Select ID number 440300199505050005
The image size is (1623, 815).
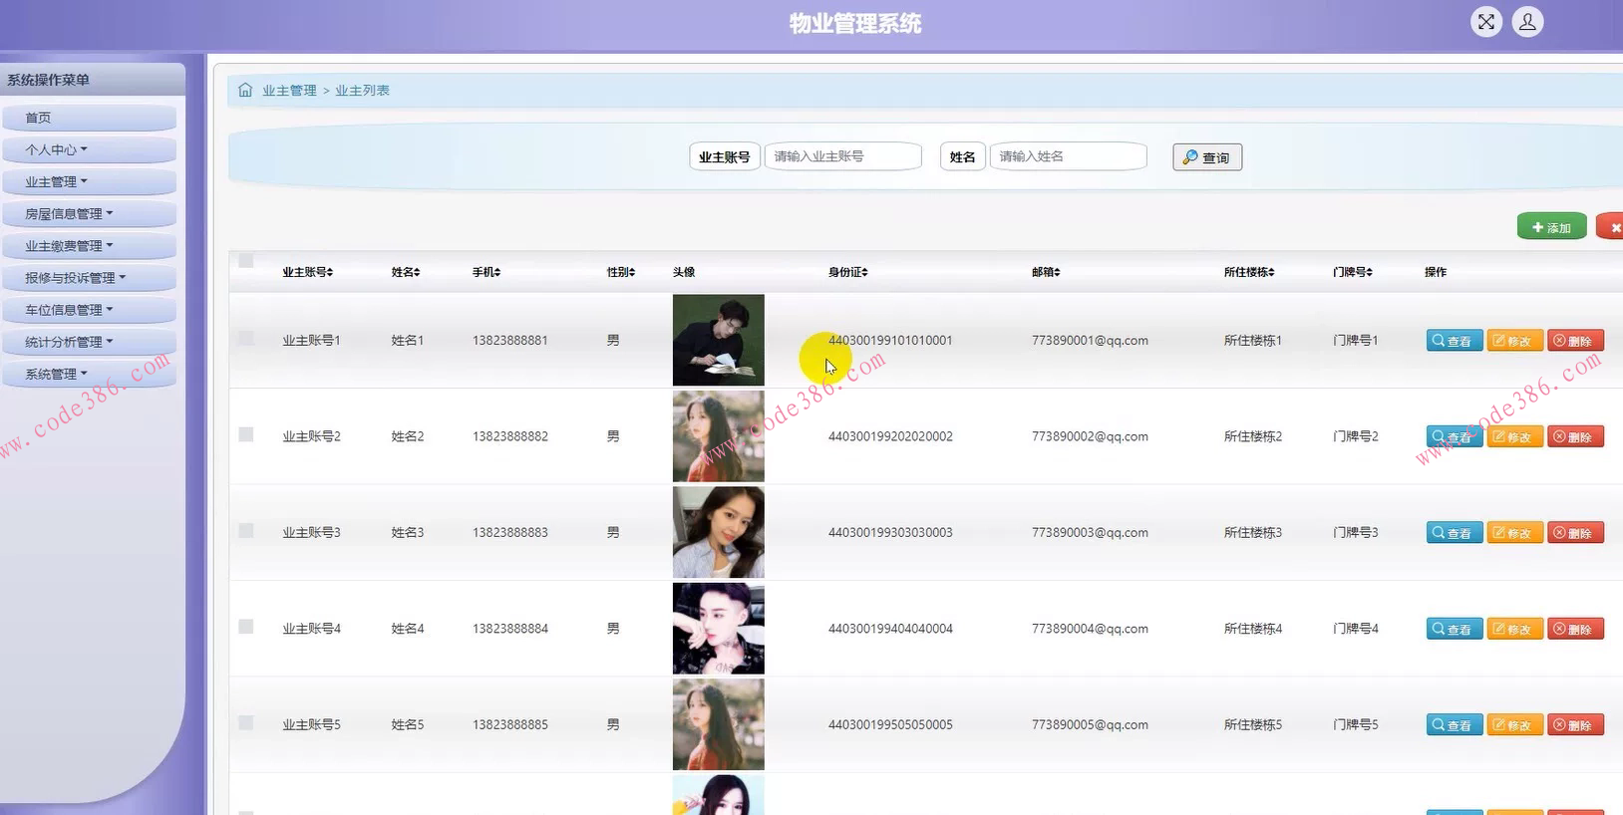coord(890,725)
